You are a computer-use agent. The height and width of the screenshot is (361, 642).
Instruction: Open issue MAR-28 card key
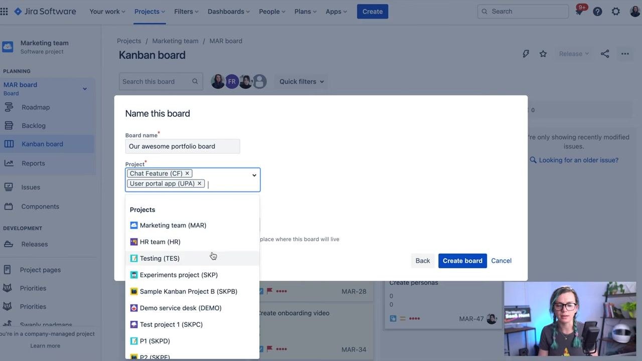click(x=354, y=291)
